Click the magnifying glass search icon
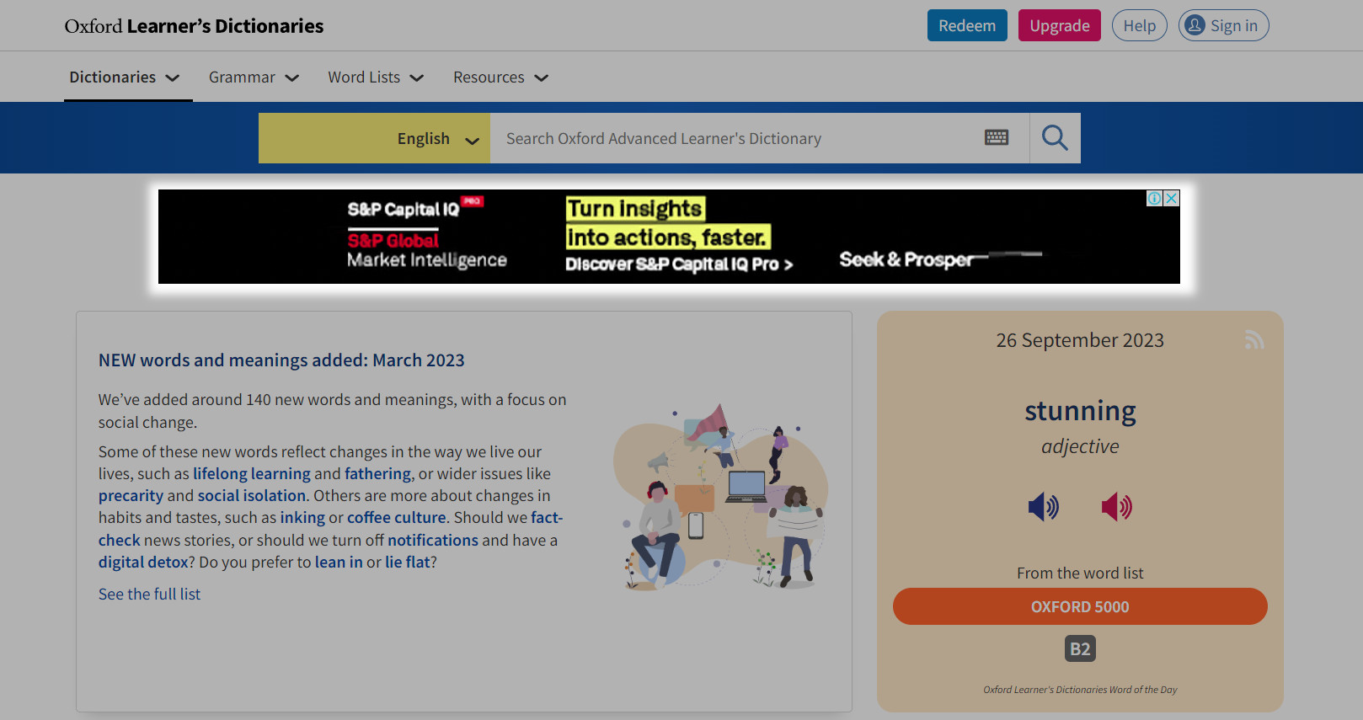 click(1055, 138)
